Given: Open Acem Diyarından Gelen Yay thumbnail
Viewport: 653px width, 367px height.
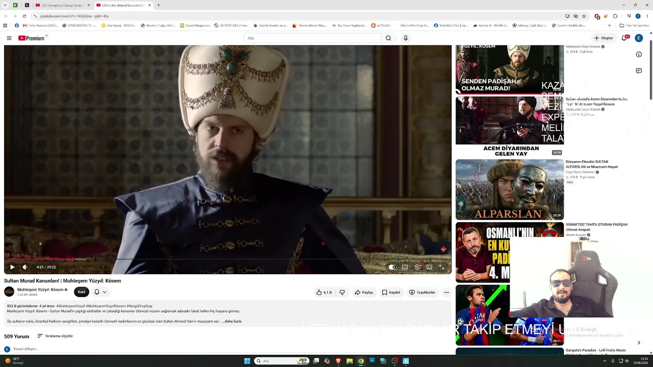Looking at the screenshot, I should [x=510, y=127].
